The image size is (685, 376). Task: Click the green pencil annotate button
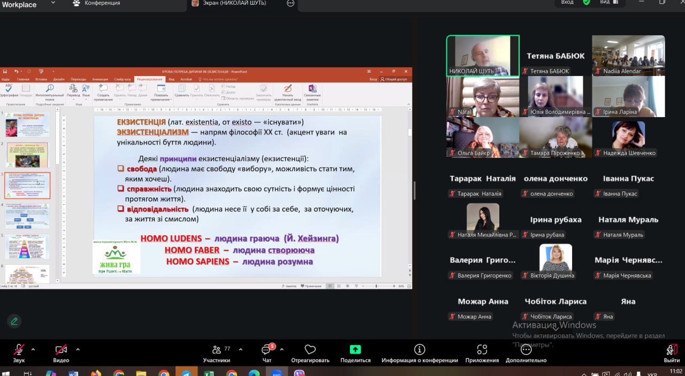pos(14,321)
